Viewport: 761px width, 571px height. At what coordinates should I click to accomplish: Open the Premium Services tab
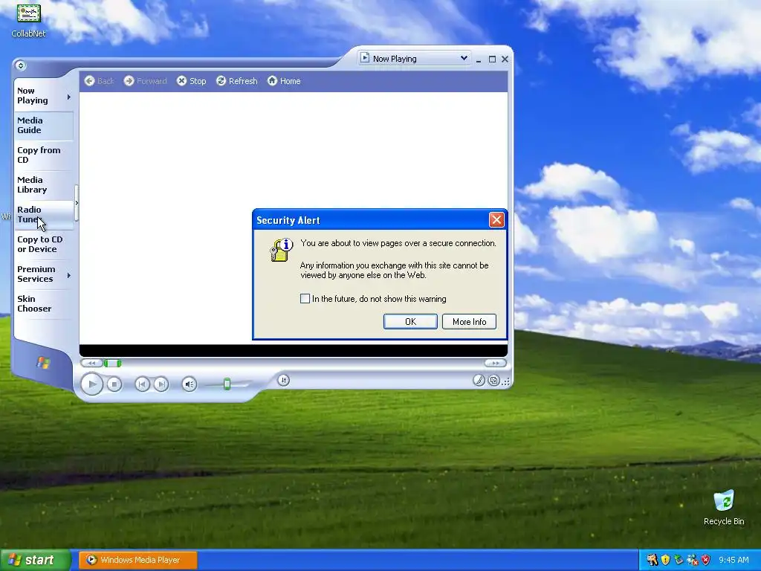[43, 274]
